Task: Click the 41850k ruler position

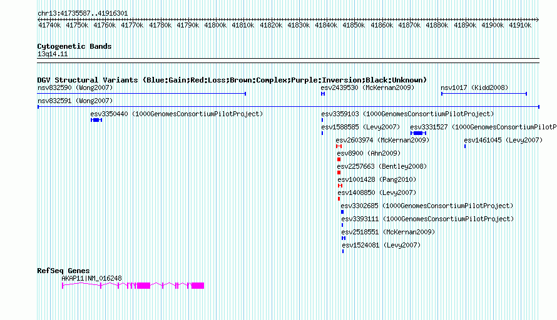Action: tap(354, 25)
